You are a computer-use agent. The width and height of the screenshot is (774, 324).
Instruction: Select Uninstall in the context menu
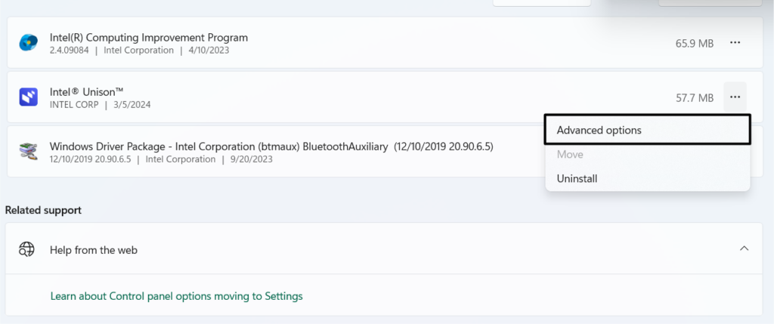click(577, 179)
